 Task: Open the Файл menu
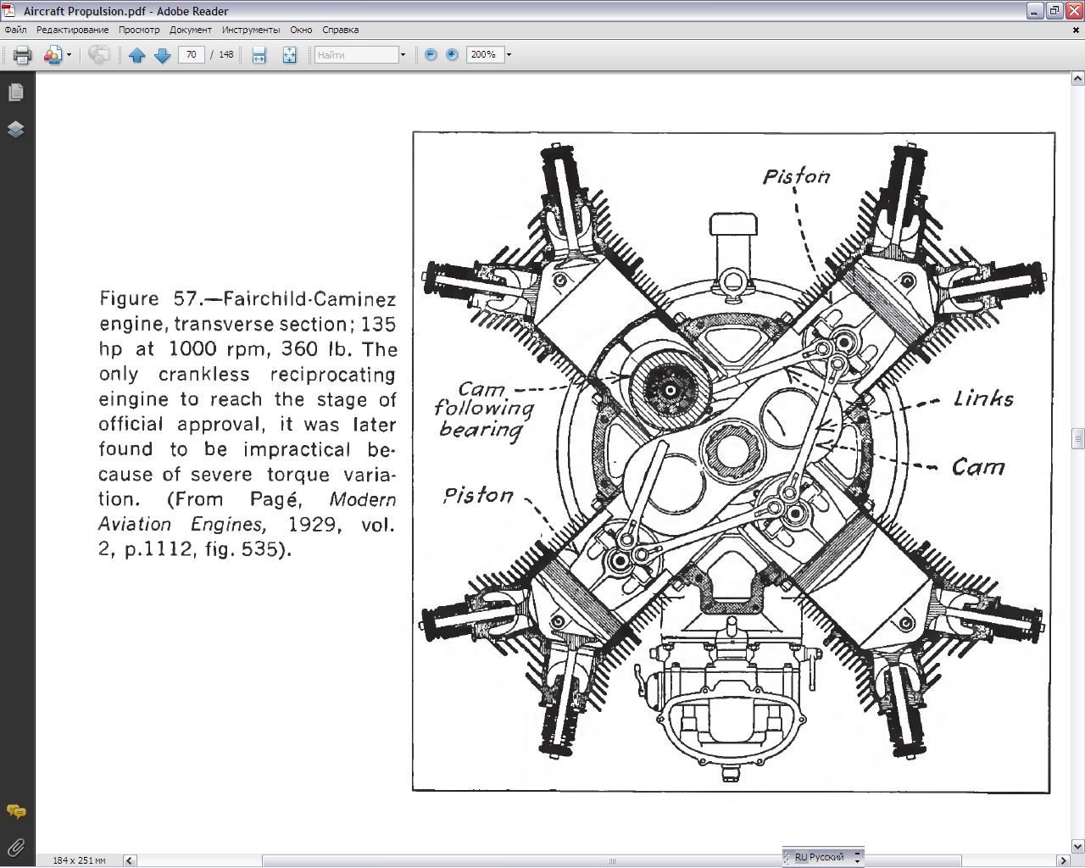tap(15, 30)
